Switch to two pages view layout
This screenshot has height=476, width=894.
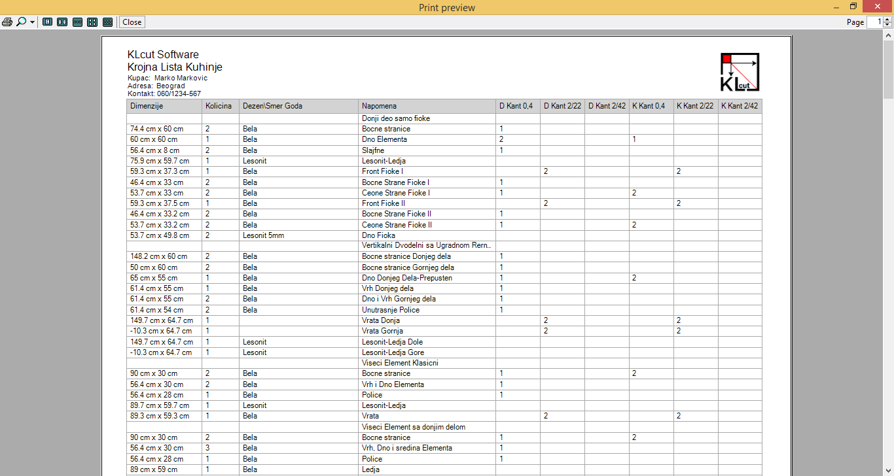coord(62,22)
